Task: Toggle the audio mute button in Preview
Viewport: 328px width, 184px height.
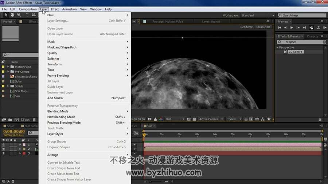Action: [x=311, y=28]
